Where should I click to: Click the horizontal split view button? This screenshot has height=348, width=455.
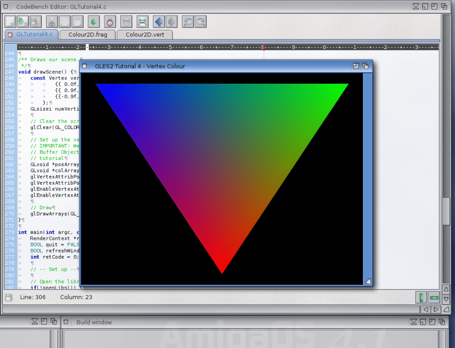(x=434, y=297)
